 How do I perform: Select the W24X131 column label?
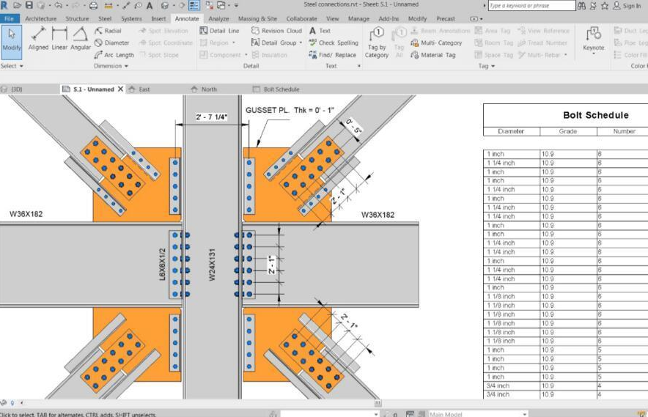coord(212,265)
